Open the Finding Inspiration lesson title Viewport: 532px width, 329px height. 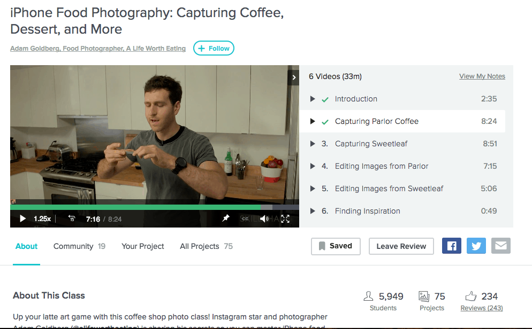click(368, 211)
